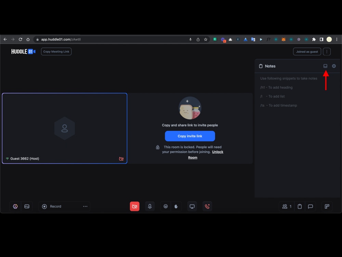Open the MetaMask fox extension
Screen dimensions: 342x257
click(283, 39)
